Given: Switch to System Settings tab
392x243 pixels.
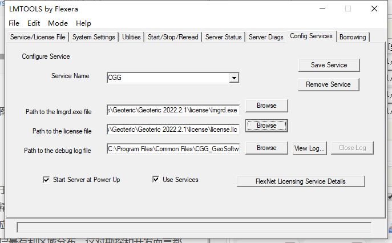Looking at the screenshot, I should 94,37.
